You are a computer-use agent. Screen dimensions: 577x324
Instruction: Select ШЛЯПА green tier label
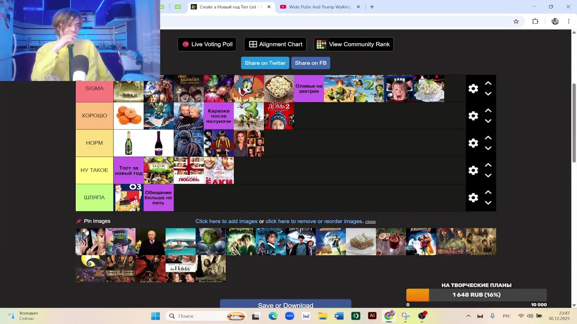[94, 198]
